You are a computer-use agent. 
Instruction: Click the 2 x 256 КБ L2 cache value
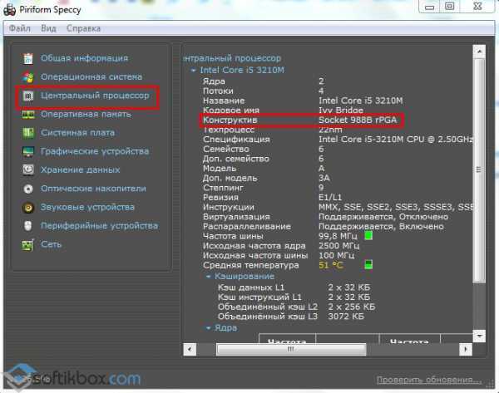click(x=351, y=307)
